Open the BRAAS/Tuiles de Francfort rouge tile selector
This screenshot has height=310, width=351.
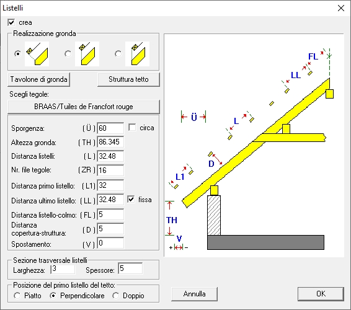tap(84, 107)
